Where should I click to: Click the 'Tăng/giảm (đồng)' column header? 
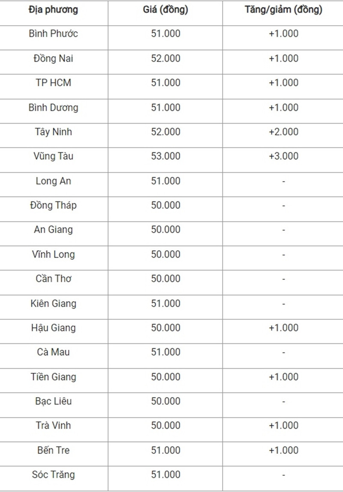click(x=283, y=10)
